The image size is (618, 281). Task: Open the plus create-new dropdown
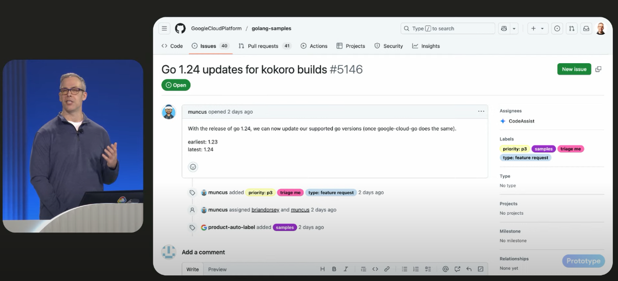point(538,29)
